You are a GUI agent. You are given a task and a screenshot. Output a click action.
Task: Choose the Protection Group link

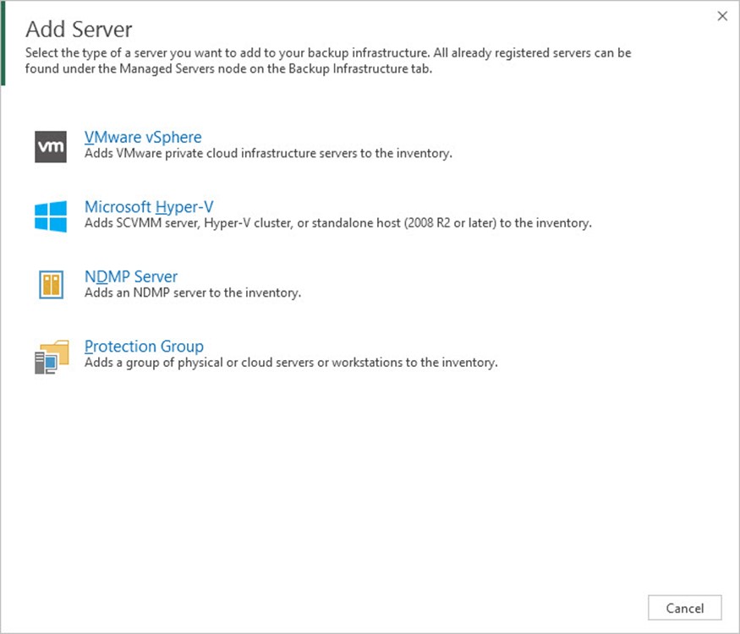[x=144, y=347]
